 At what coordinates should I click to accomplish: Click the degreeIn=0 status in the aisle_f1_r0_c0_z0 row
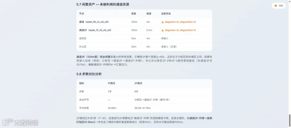[x=180, y=30]
